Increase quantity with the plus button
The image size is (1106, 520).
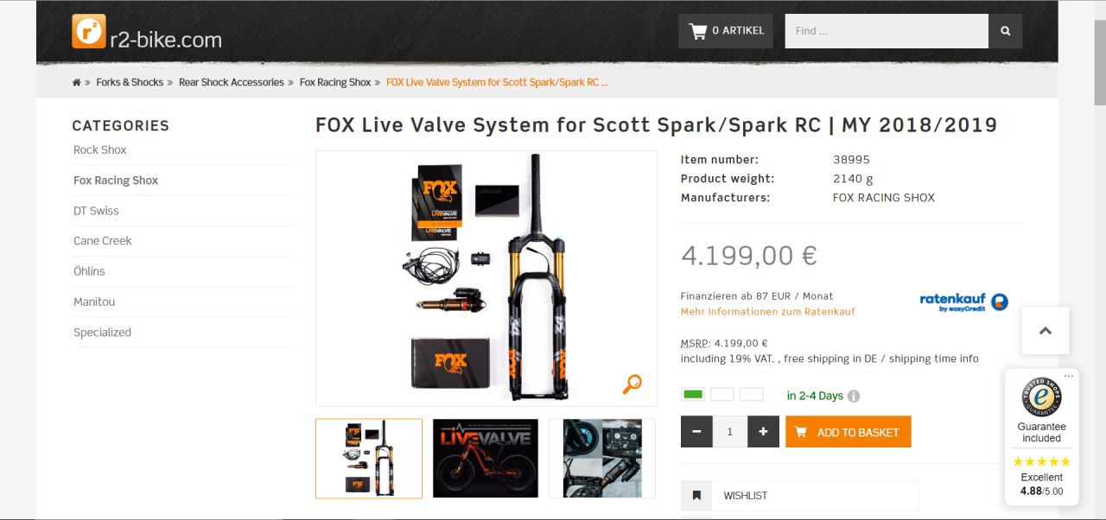coord(763,432)
